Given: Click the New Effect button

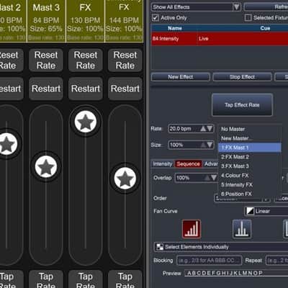Looking at the screenshot, I should tap(181, 77).
